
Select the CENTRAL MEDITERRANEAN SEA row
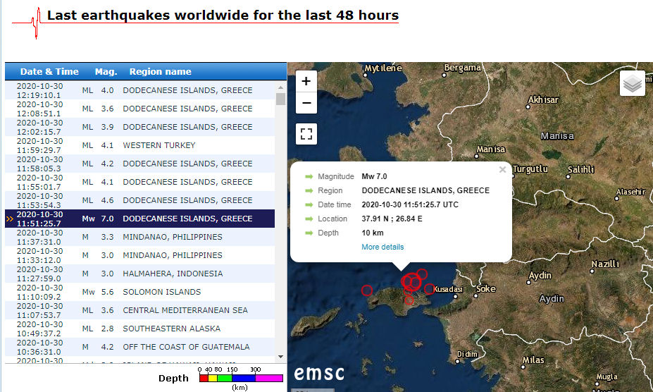point(140,310)
